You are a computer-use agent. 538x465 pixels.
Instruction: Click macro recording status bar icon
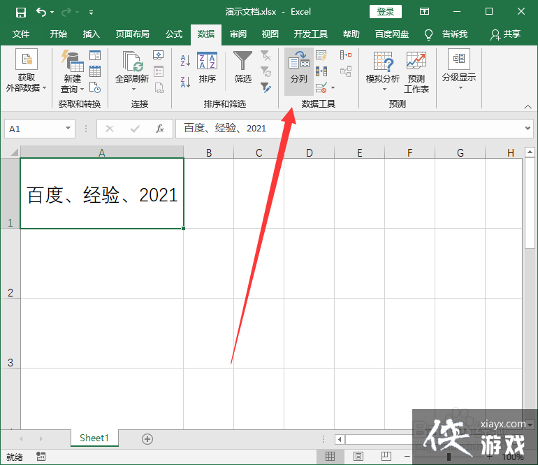pos(41,457)
